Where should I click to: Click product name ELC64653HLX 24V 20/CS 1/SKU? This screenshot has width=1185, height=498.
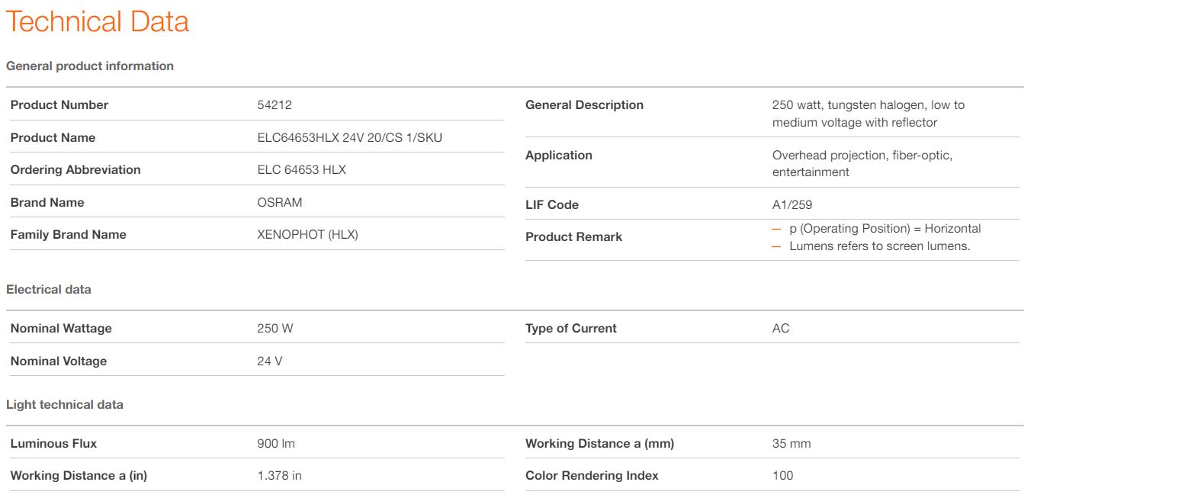[x=350, y=137]
